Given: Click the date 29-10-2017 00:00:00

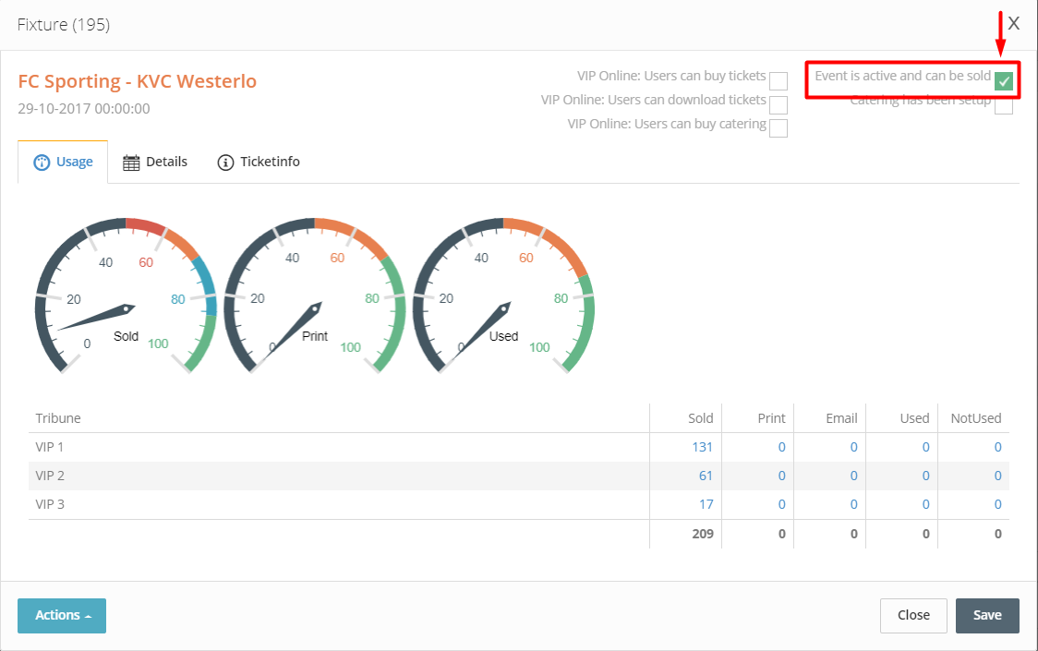Looking at the screenshot, I should pos(84,109).
